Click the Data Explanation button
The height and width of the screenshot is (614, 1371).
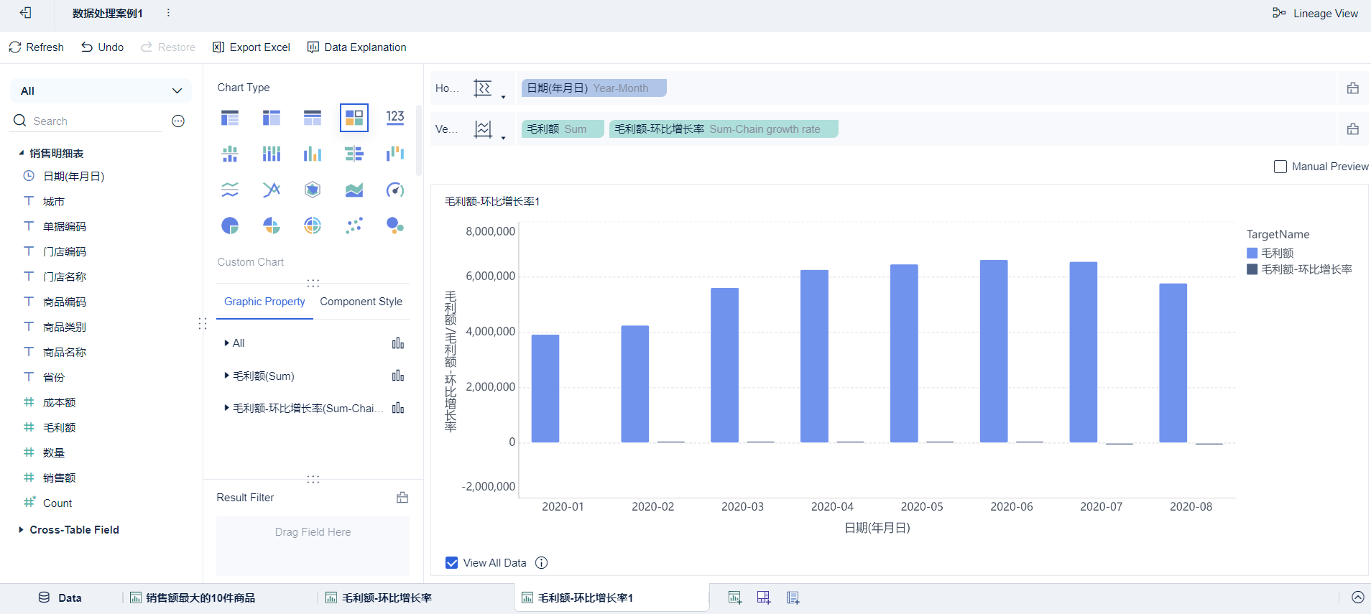pos(356,47)
